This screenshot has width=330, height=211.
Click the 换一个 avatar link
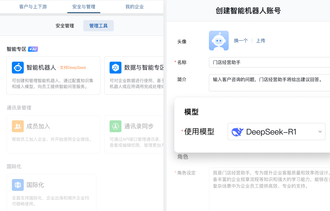(x=241, y=40)
